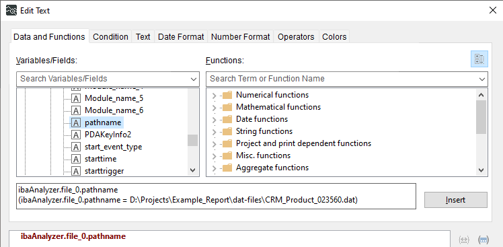The height and width of the screenshot is (247, 503).
Task: Expand the Misc. functions node
Action: tap(215, 155)
